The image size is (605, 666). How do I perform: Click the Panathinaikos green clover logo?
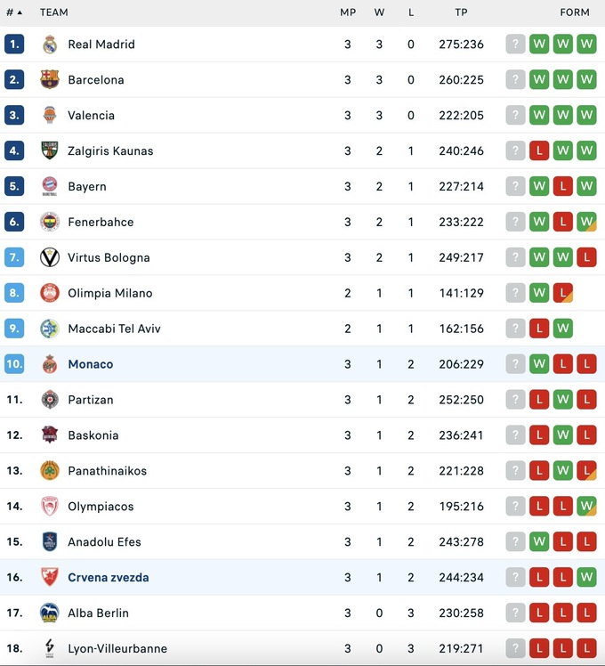[50, 471]
